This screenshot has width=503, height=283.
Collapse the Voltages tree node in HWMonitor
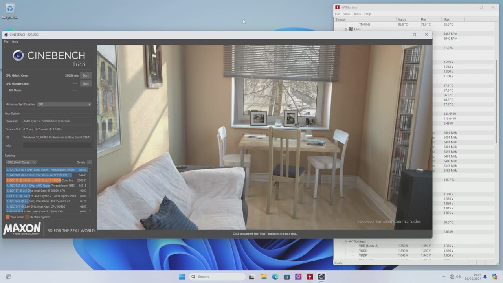[346, 241]
